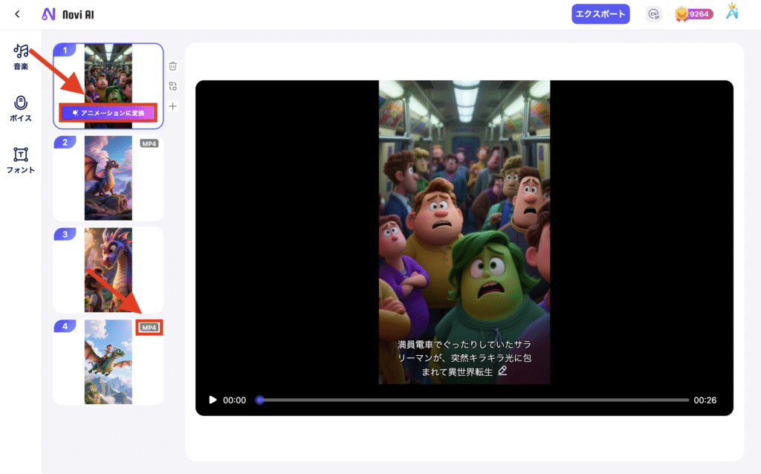Click the MP4 badge on scene 4
Viewport: 761px width, 474px height.
click(149, 328)
